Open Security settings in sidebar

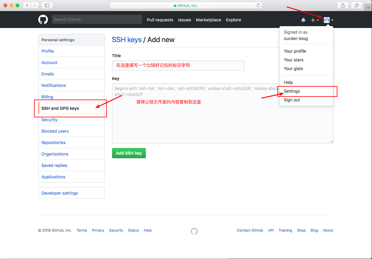tap(71, 120)
